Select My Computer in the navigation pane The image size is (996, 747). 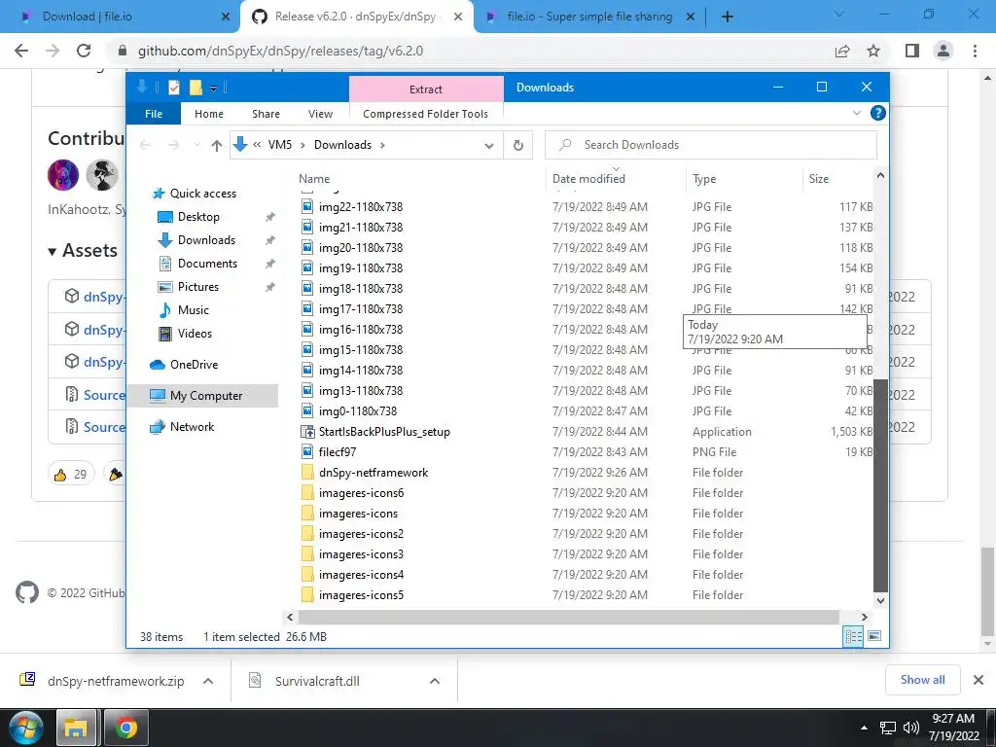click(x=206, y=396)
